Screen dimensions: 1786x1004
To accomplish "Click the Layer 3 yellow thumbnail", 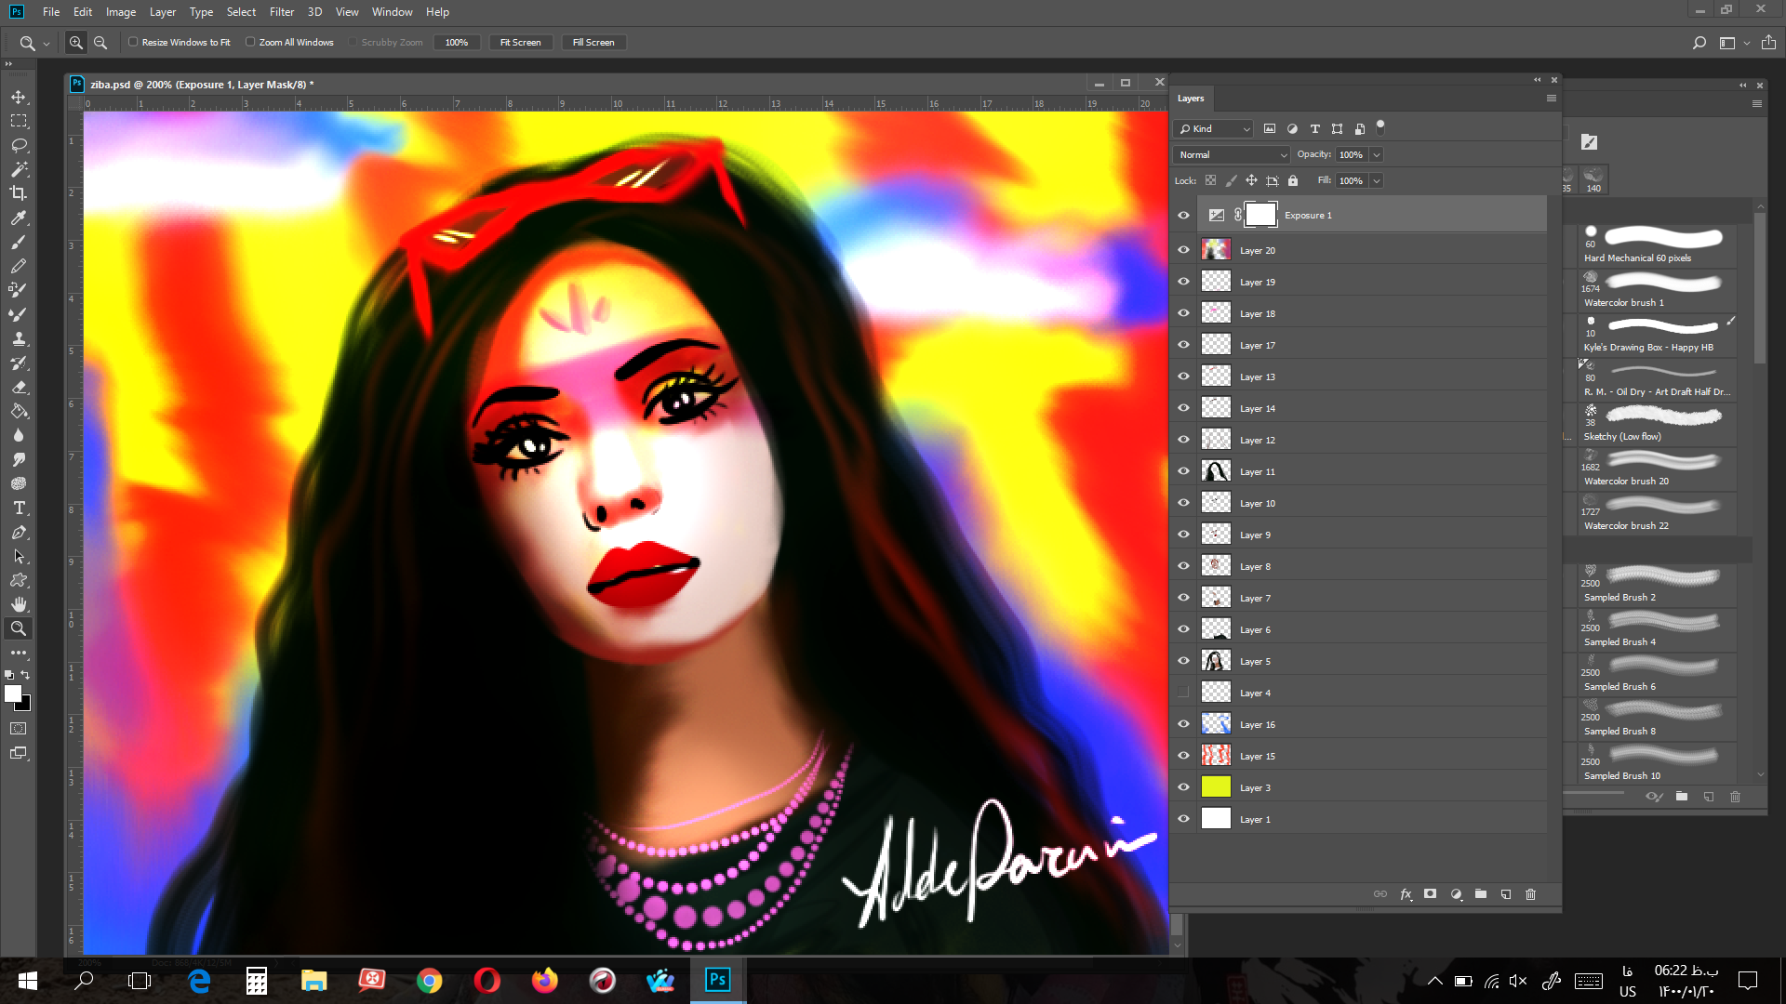I will 1216,787.
